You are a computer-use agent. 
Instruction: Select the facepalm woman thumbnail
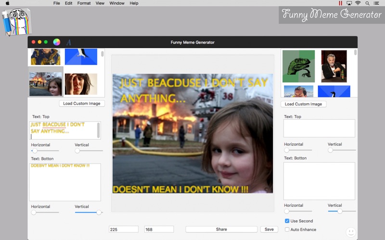pos(81,84)
